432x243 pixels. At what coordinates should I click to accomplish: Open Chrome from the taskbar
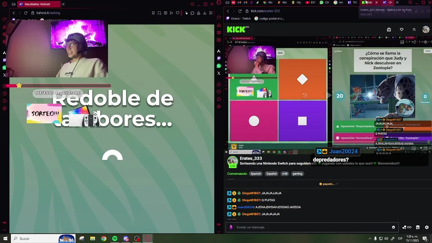pyautogui.click(x=104, y=239)
